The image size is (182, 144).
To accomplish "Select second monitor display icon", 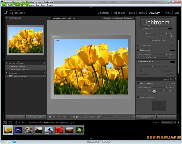I will [10, 122].
